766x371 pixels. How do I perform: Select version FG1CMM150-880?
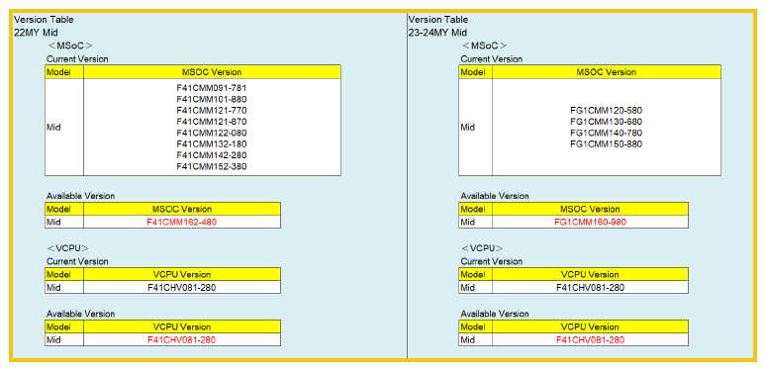[607, 144]
